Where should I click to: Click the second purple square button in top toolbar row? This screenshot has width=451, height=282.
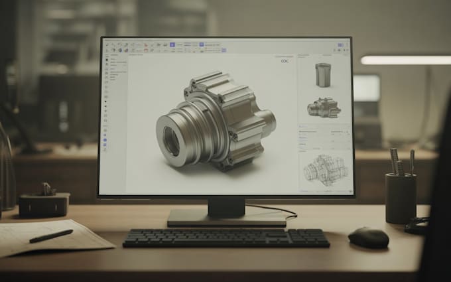click(x=202, y=44)
